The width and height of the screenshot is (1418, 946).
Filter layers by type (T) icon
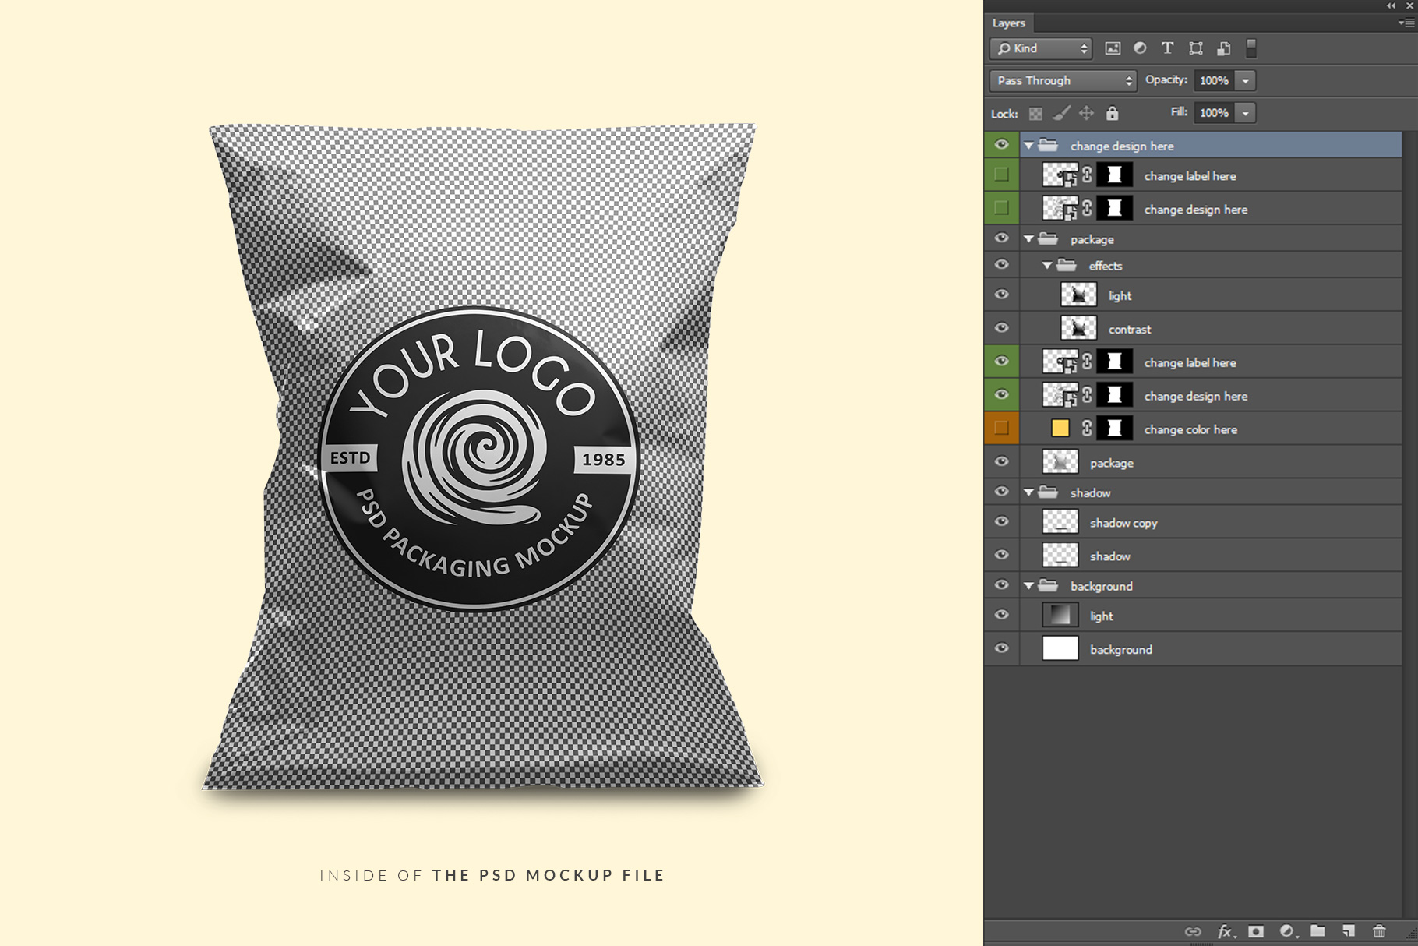(1167, 48)
